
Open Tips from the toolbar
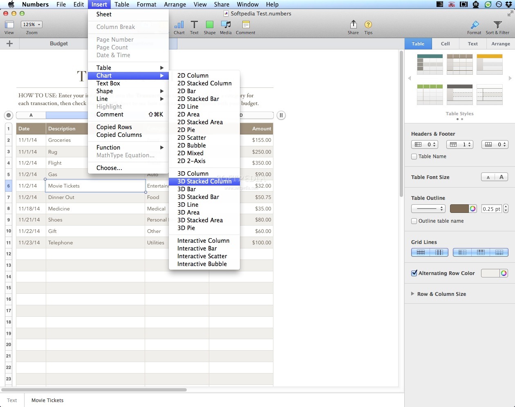coord(368,27)
